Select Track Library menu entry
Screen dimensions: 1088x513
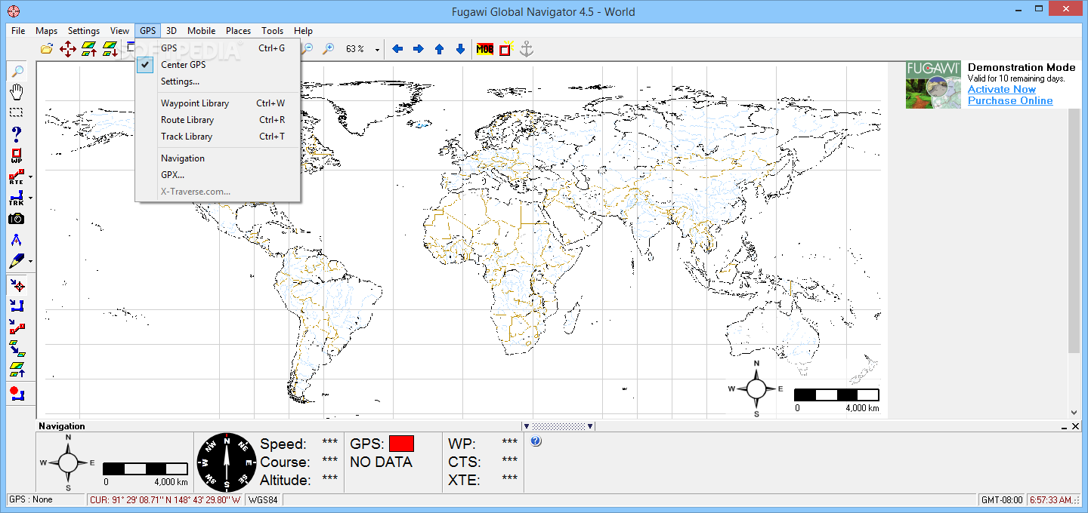click(218, 137)
